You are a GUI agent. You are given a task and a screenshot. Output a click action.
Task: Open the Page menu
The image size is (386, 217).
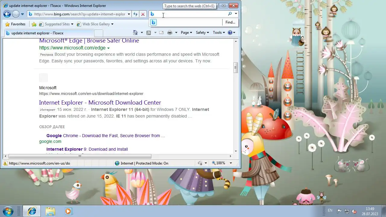186,33
